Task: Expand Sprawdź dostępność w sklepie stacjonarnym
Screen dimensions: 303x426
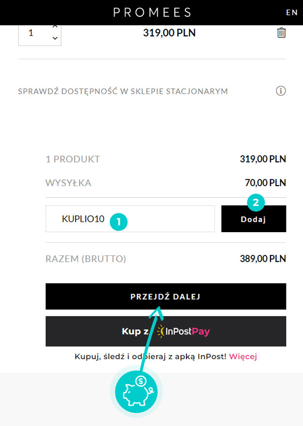Action: [x=123, y=91]
